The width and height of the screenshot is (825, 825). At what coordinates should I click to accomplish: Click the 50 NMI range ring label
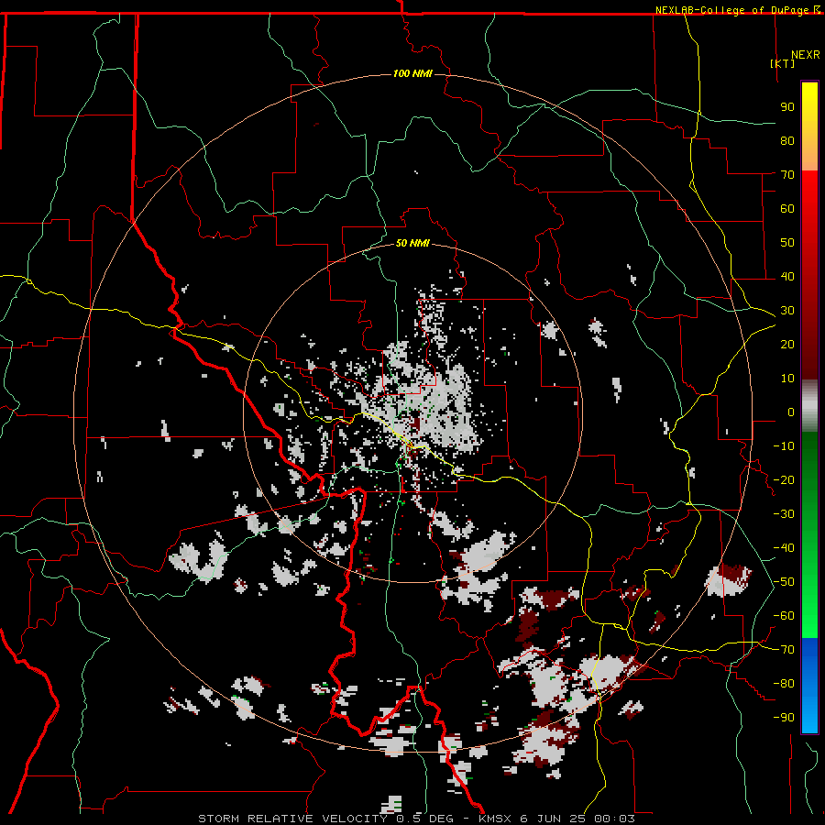point(412,243)
